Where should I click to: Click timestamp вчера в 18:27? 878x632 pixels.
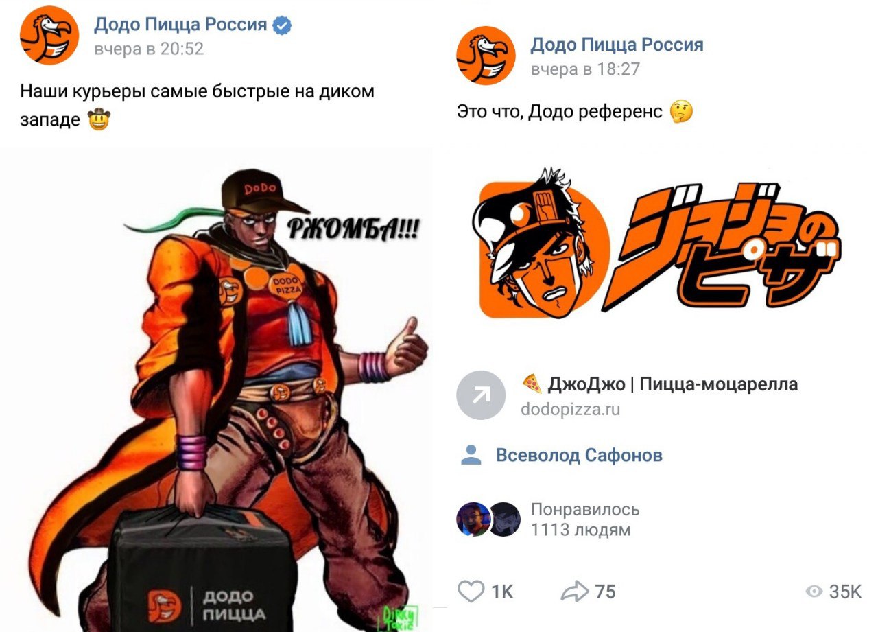click(586, 69)
